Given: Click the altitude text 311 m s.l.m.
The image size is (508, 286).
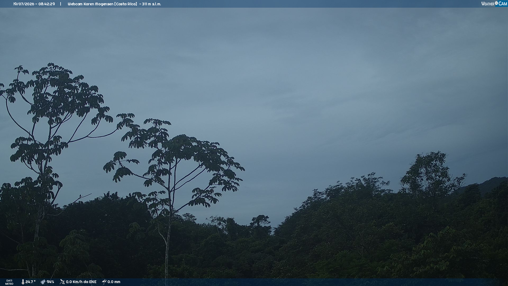Looking at the screenshot, I should point(151,4).
